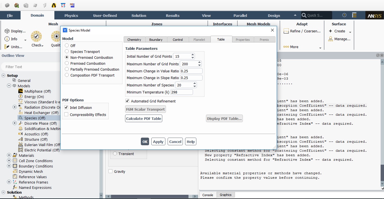Screen dimensions: 384x199
Task: Open the Adapt More dropdown arrow
Action: [320, 48]
